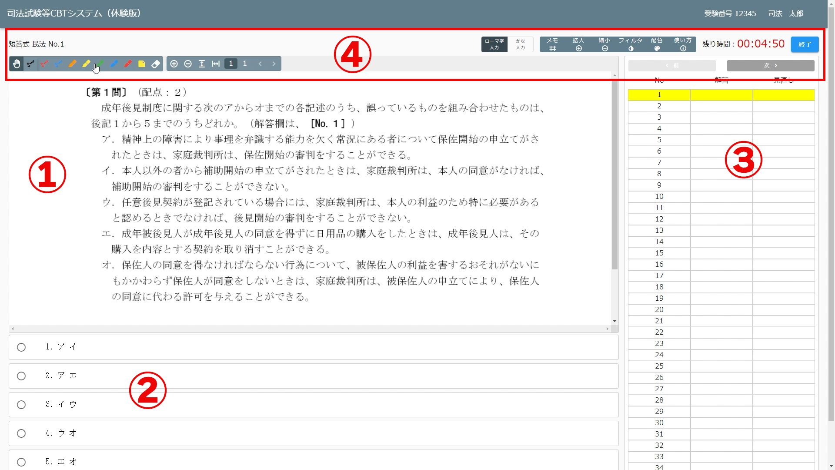Image resolution: width=835 pixels, height=470 pixels.
Task: Select the hand pan tool
Action: 17,64
